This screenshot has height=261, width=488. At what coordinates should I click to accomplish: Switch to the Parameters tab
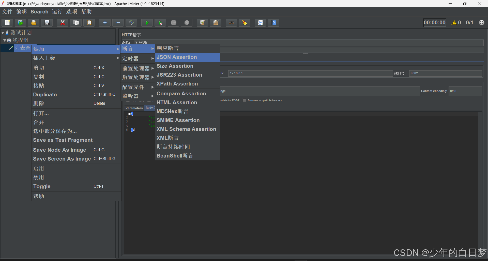pos(134,108)
